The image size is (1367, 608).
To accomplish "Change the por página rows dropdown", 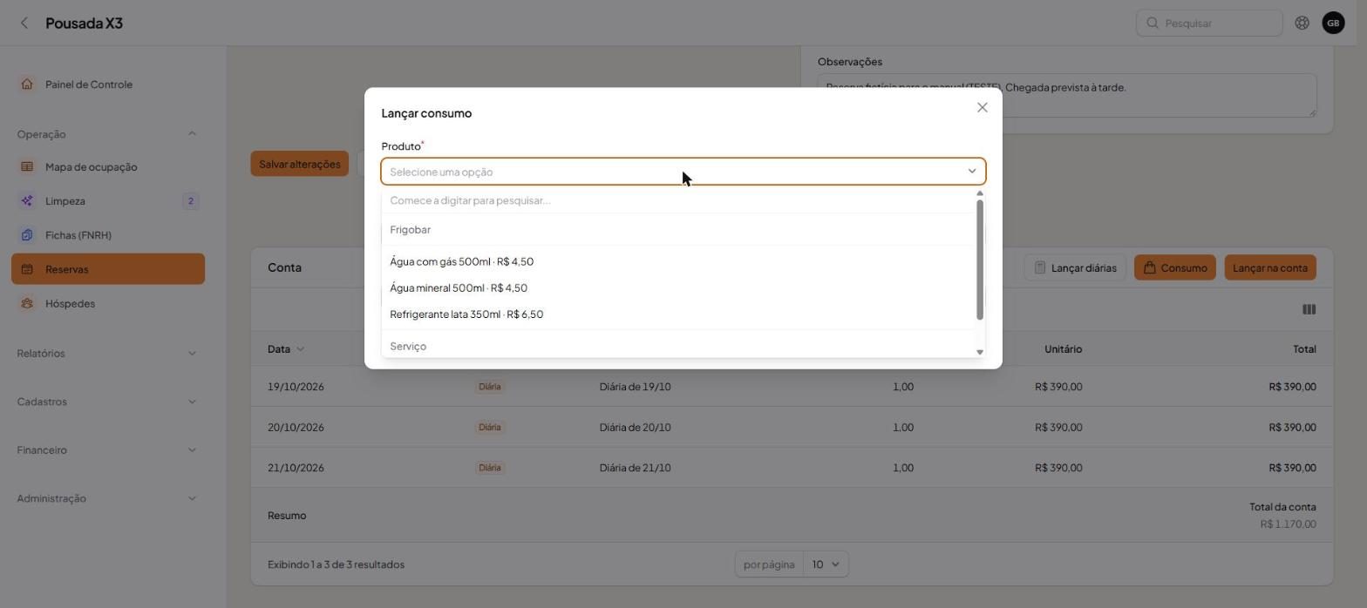I will tap(825, 564).
